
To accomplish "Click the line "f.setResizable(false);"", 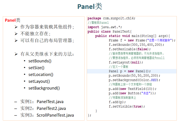I will [130, 49].
